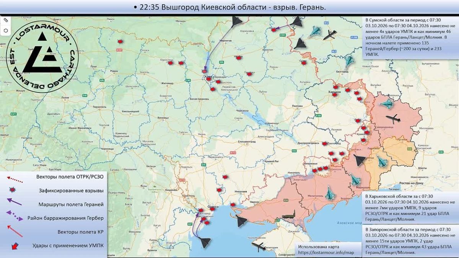Click the fighter jet icon beside Mariupol
The image size is (459, 258).
point(356,180)
